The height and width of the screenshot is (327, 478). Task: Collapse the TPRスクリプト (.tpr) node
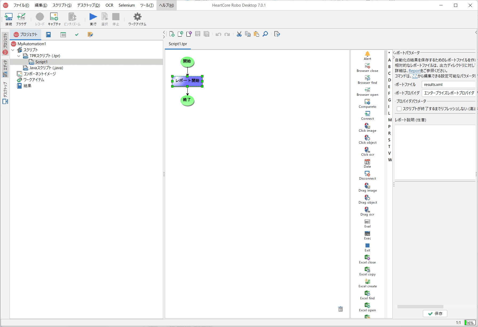(19, 56)
